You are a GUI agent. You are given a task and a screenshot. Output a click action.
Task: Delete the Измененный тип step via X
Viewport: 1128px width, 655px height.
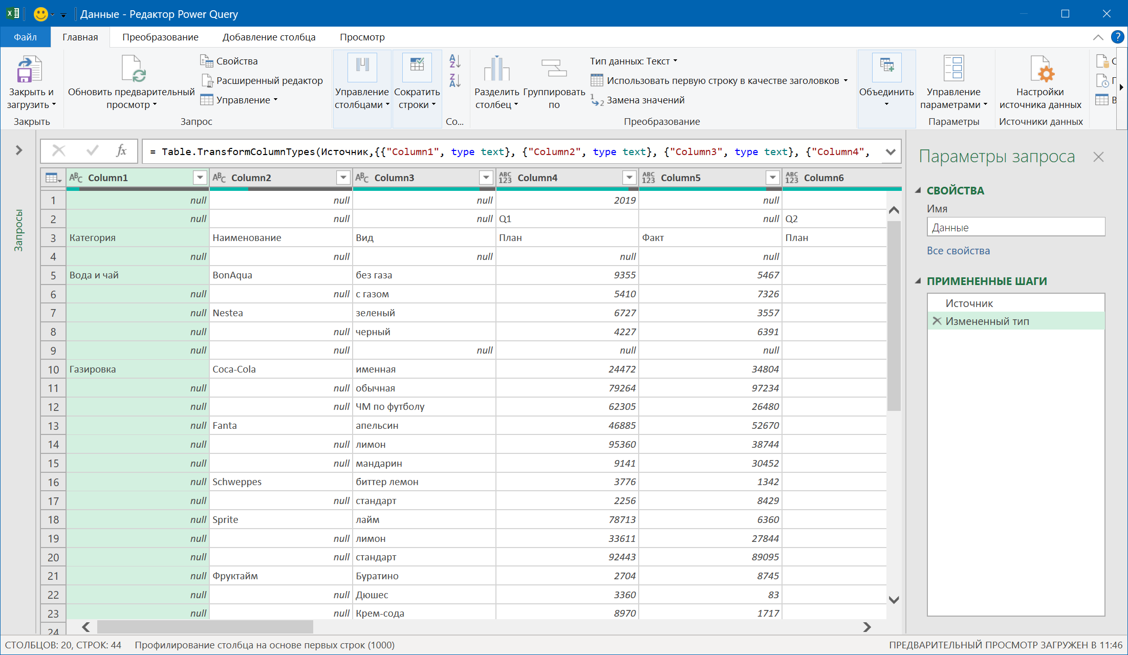pyautogui.click(x=937, y=321)
